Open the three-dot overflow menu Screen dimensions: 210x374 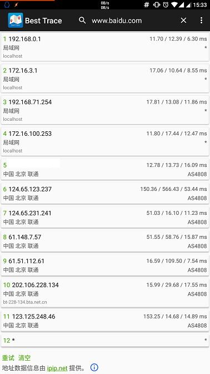[x=201, y=20]
